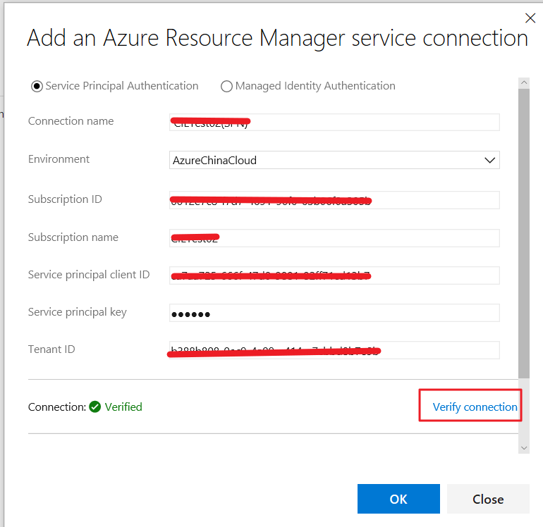Open the Environment dropdown
Viewport: 543px width, 527px height.
334,160
